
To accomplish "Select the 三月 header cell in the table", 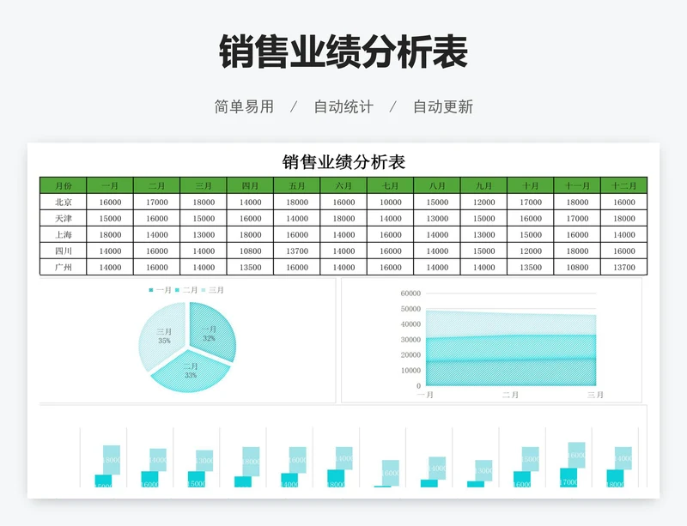I will pos(204,185).
